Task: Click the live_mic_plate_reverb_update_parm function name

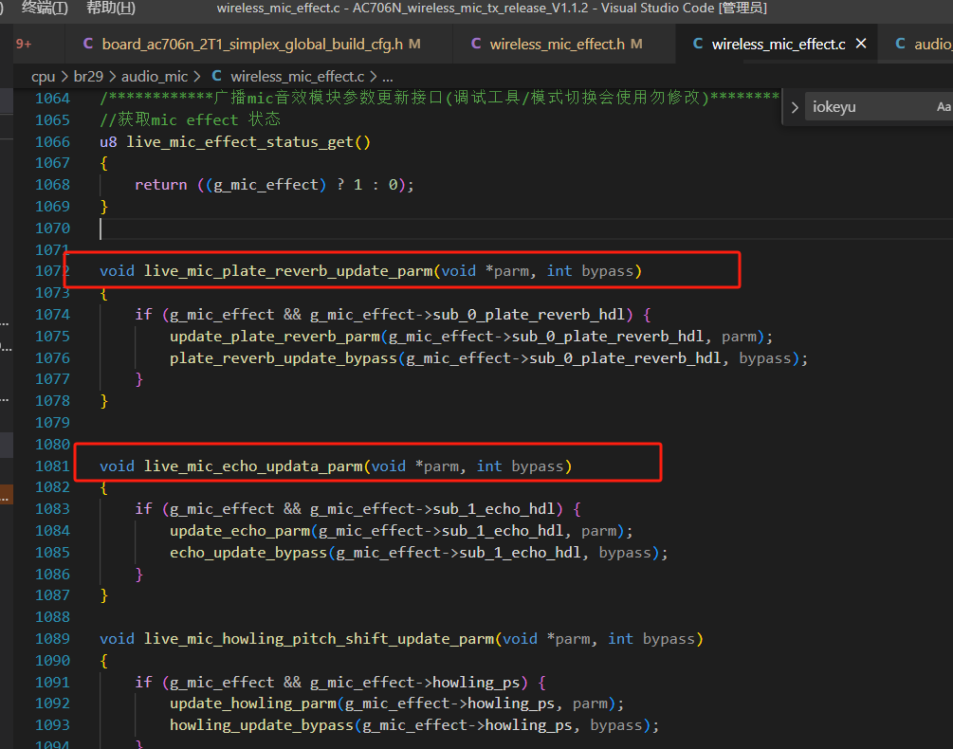Action: point(288,271)
